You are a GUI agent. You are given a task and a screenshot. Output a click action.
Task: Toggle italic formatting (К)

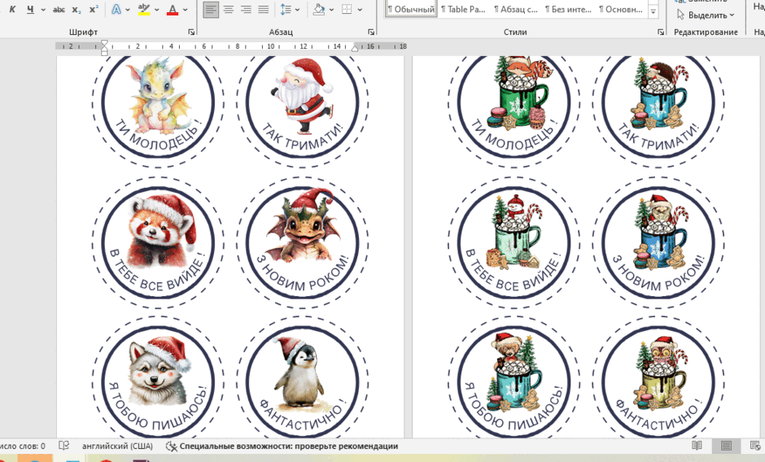(13, 9)
